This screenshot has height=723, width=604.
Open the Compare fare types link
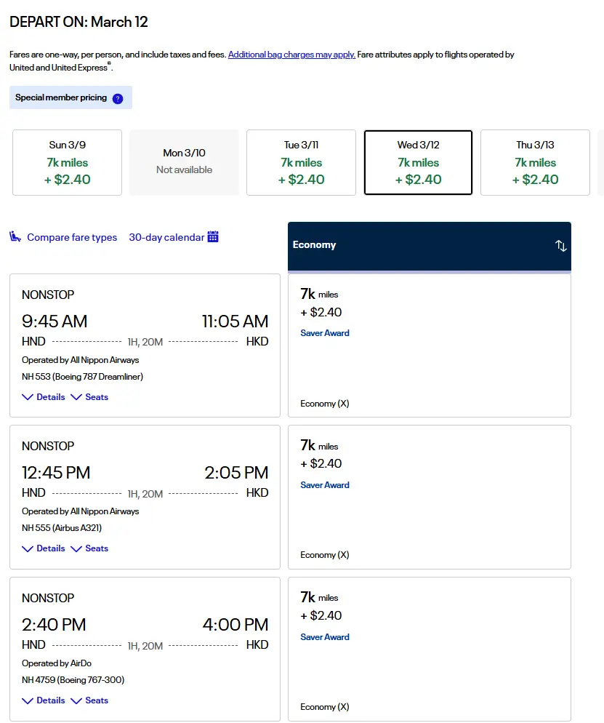tap(72, 237)
